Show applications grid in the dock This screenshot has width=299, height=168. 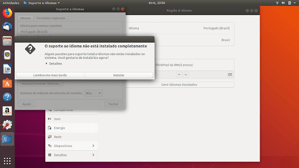[x=7, y=161]
